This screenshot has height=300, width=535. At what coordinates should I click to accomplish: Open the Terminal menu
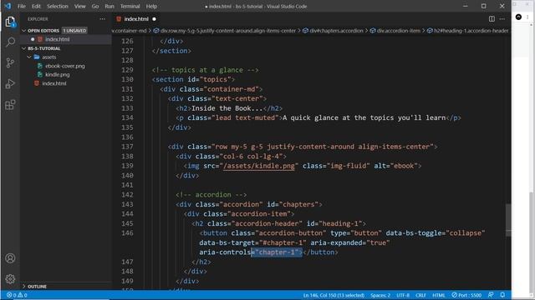pos(130,6)
